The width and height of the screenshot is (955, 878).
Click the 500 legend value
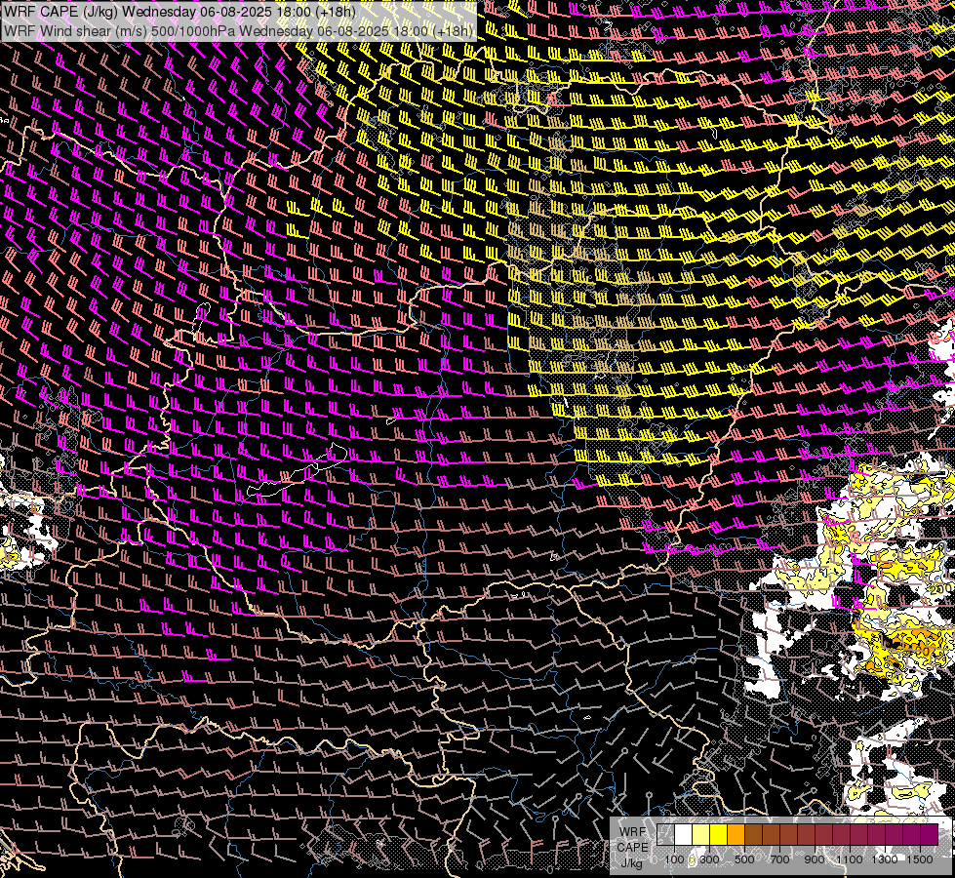pyautogui.click(x=744, y=859)
